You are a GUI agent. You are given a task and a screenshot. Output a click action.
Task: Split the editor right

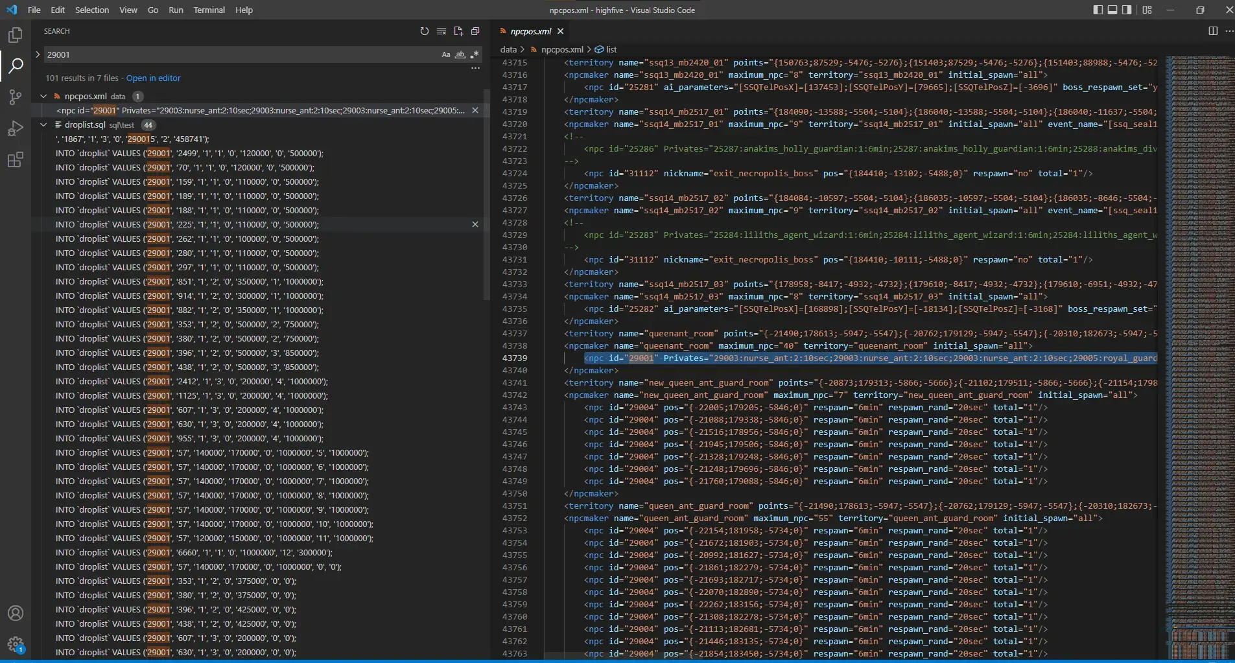click(1213, 31)
